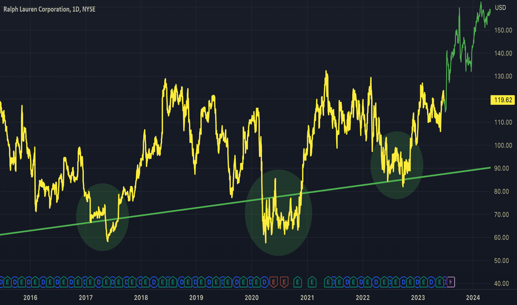The width and height of the screenshot is (517, 305).
Task: Click the 2024 year label on time axis
Action: (x=473, y=298)
